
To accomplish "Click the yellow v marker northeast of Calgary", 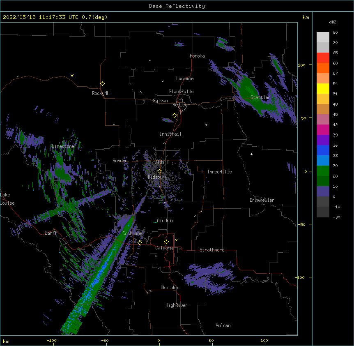I will (x=176, y=240).
